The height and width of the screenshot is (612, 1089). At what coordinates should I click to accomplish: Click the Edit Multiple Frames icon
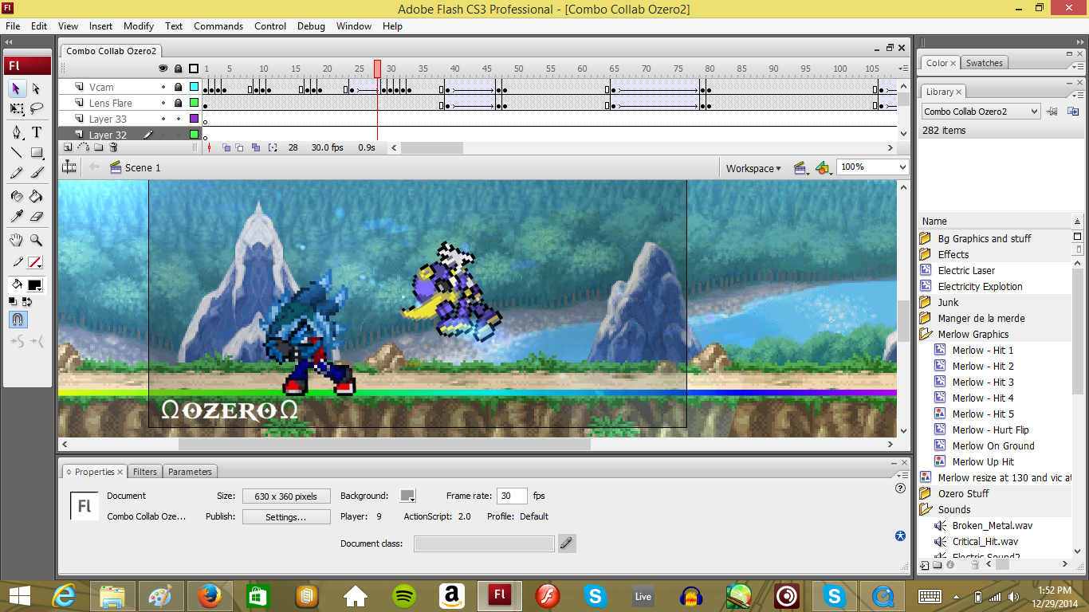pyautogui.click(x=255, y=147)
